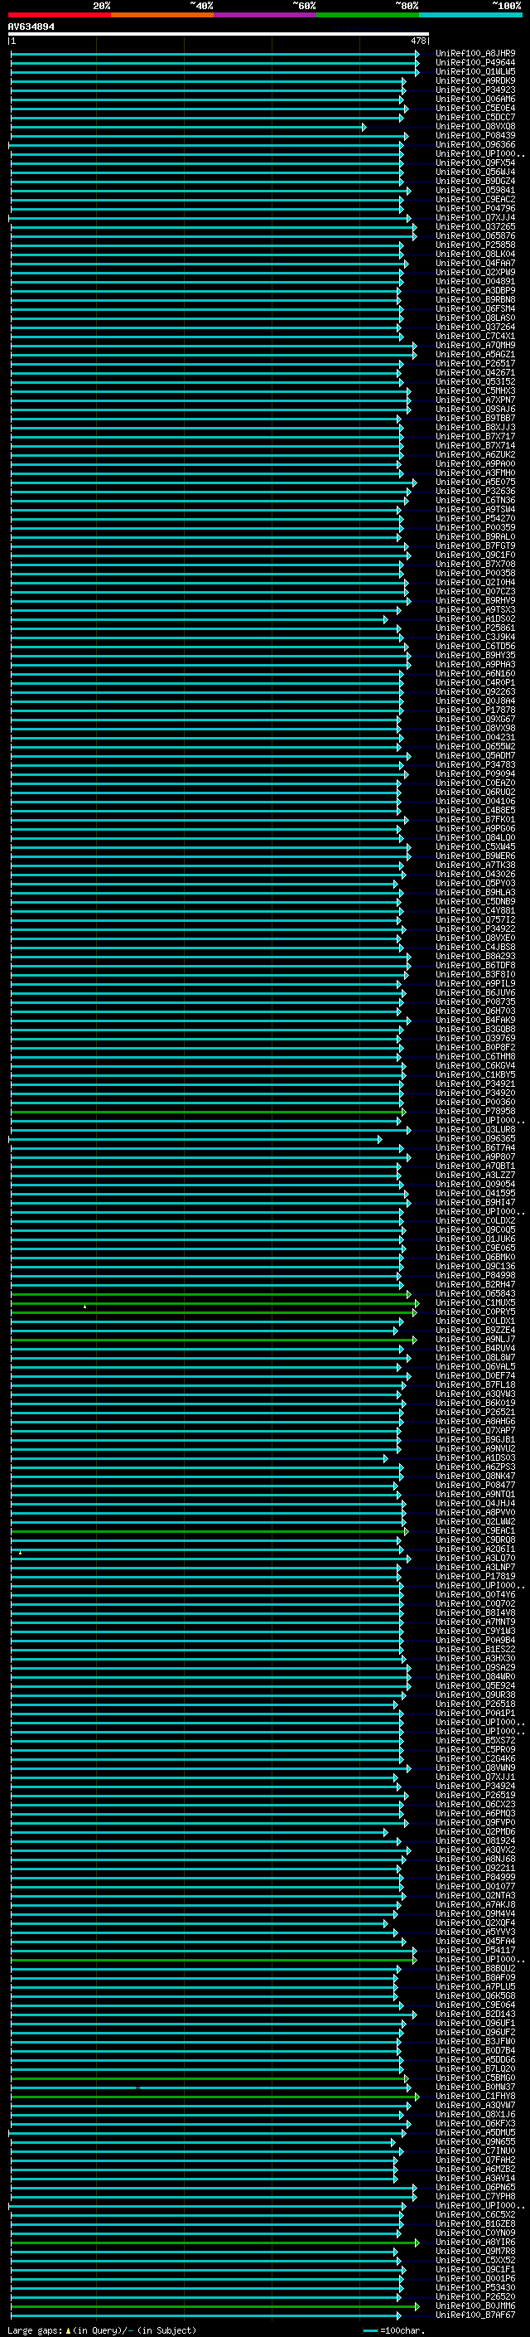Select the UniRef100_O96365 label
Viewport: 530px width, 2337px height.
475,1137
